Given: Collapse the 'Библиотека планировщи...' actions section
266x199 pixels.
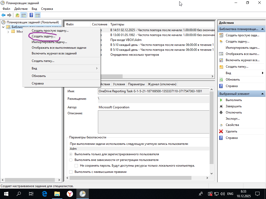Looking at the screenshot, I should click(x=262, y=29).
